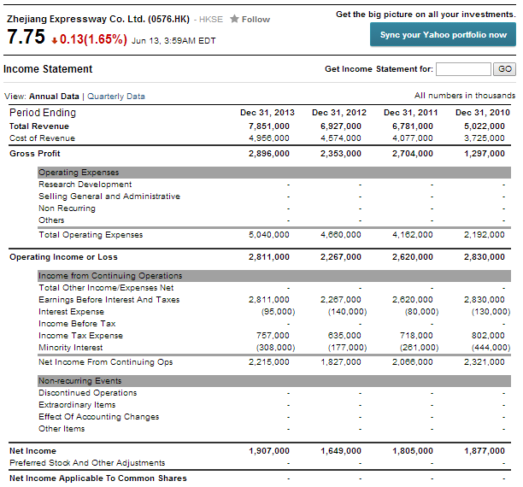Click Net Income From Continuing Ops 2,321,000
This screenshot has width=523, height=487.
tap(485, 362)
